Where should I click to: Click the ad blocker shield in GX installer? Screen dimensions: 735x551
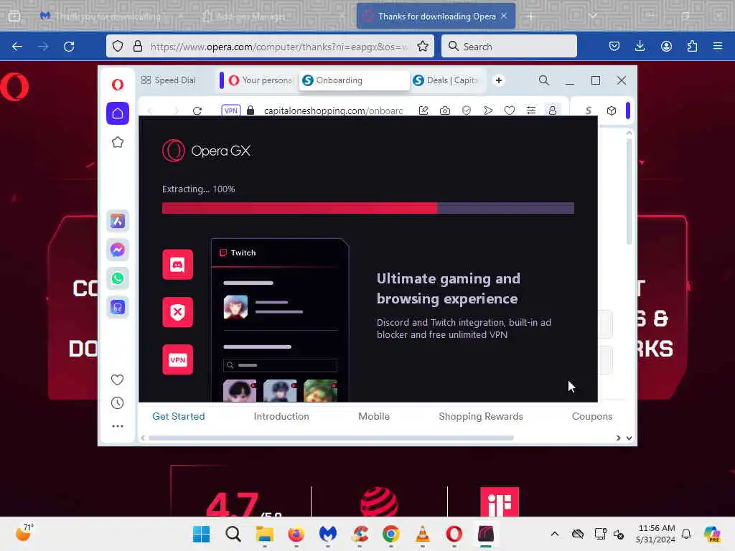[x=178, y=312]
